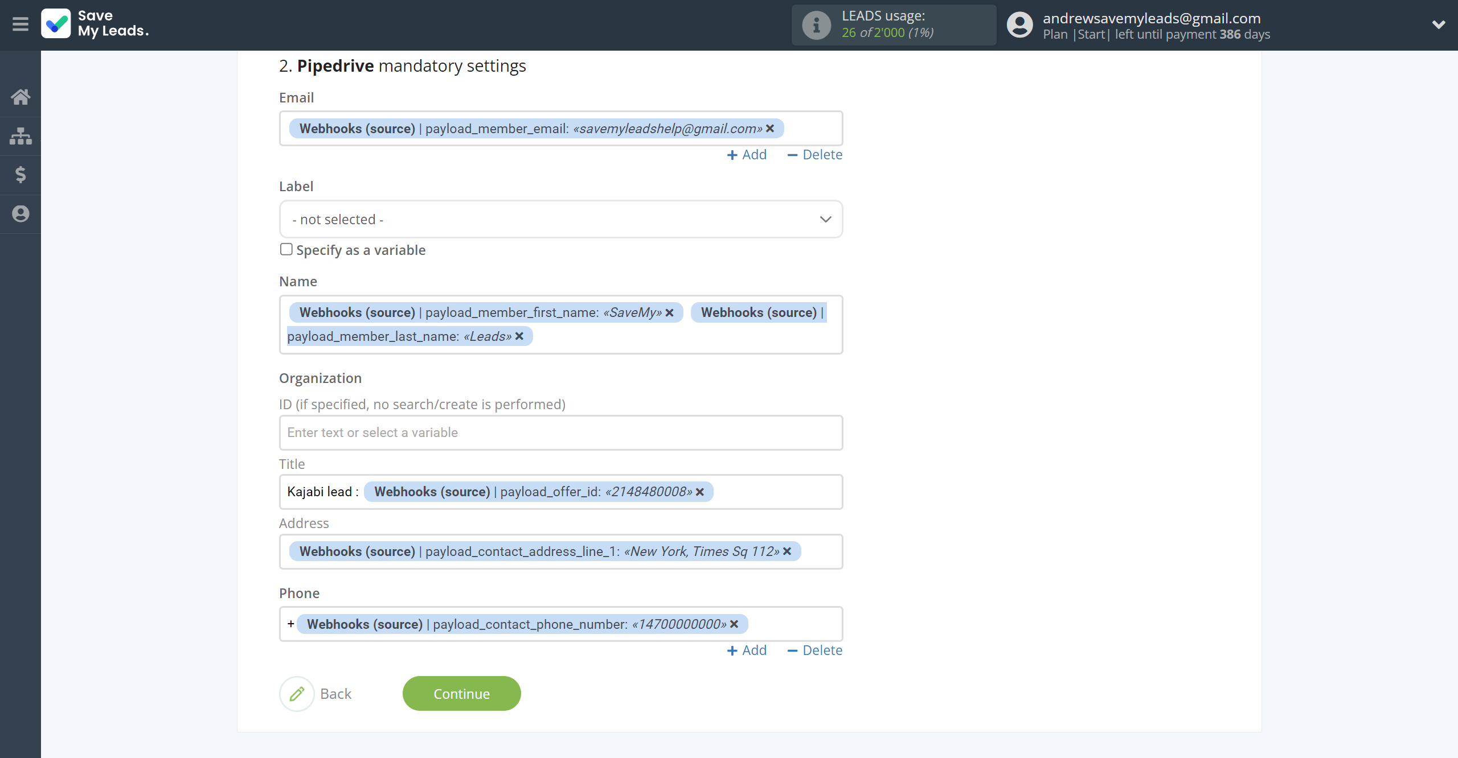The image size is (1458, 758).
Task: Open the Label dropdown
Action: [x=561, y=219]
